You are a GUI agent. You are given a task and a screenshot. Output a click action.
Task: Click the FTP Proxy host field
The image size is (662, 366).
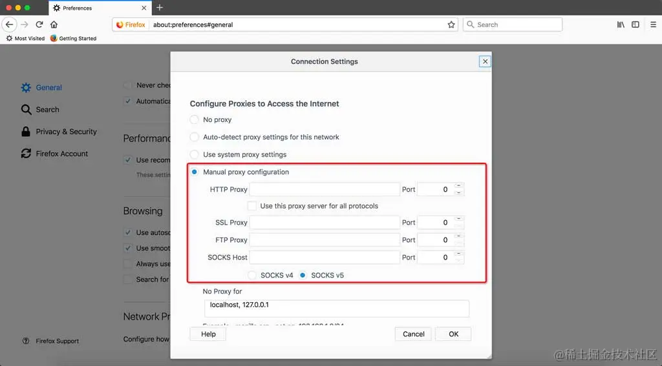pos(325,240)
